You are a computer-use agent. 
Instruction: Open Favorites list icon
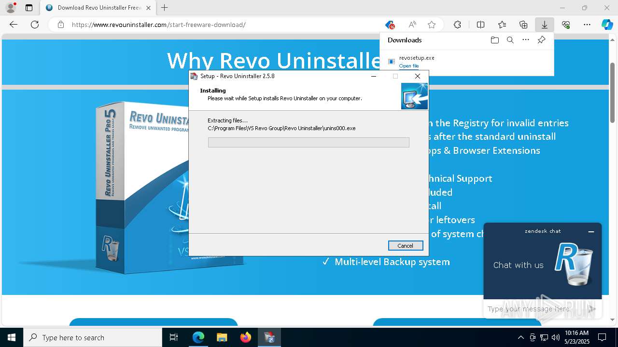tap(502, 25)
